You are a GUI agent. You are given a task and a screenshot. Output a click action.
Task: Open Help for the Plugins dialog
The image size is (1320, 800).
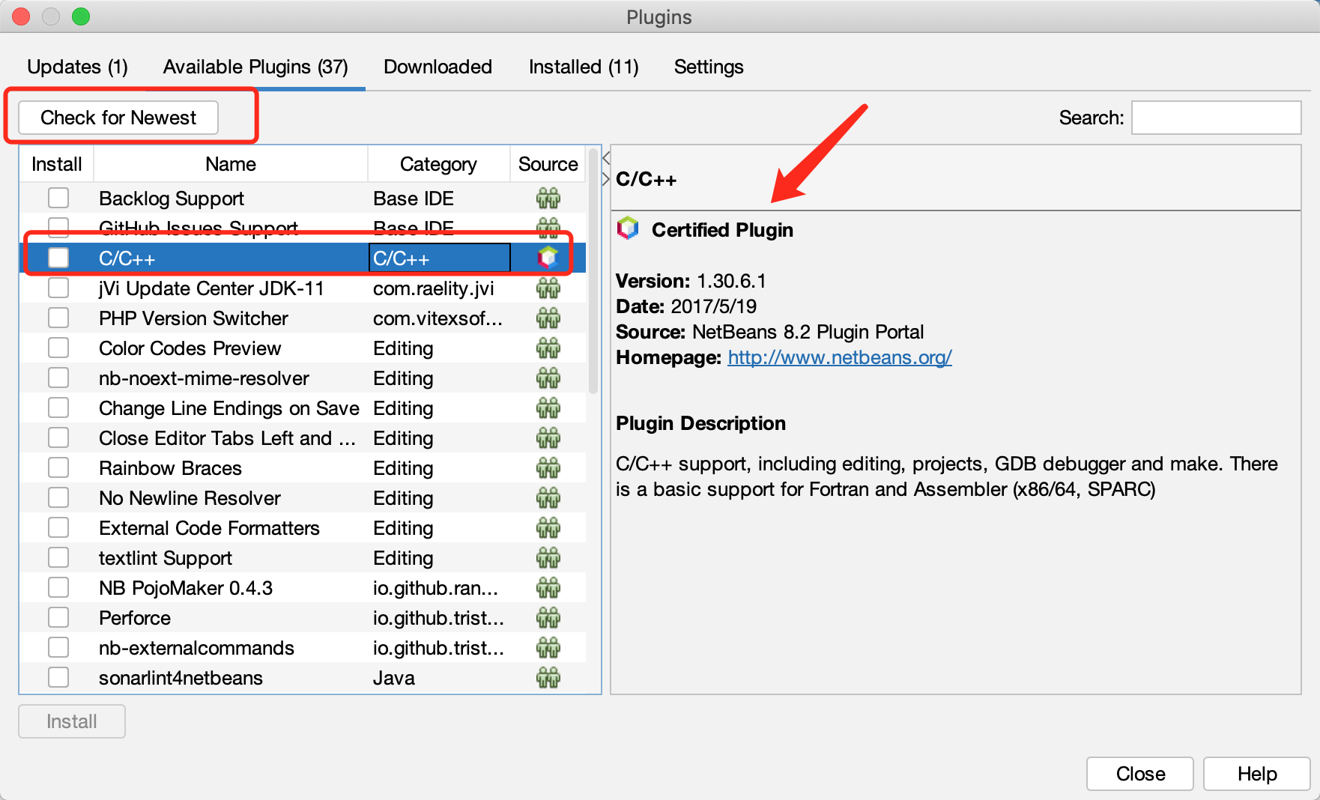1257,774
